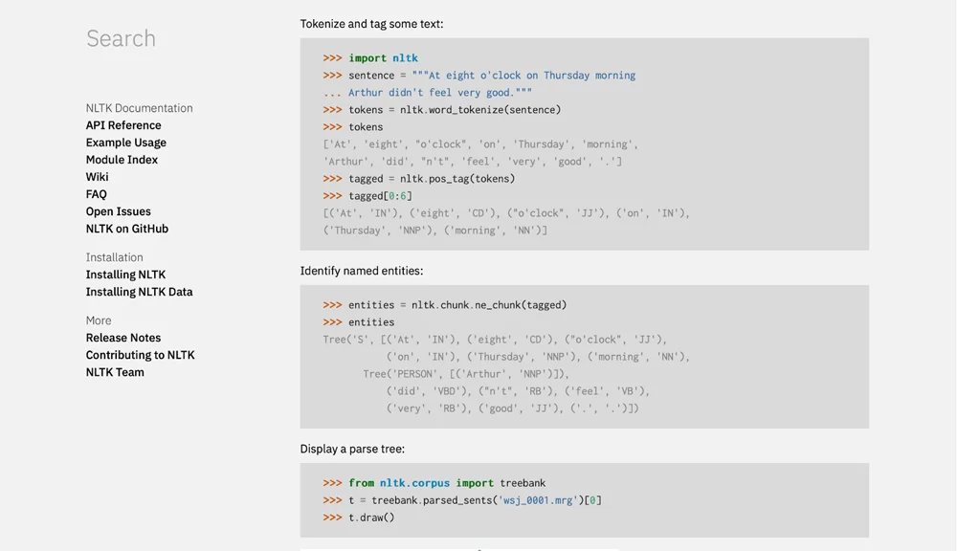Image resolution: width=957 pixels, height=551 pixels.
Task: Go to the Module Index
Action: pyautogui.click(x=122, y=159)
